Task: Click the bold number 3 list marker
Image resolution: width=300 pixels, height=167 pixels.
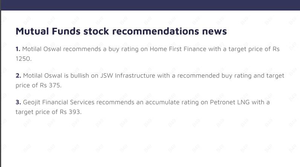Action: tap(18, 102)
